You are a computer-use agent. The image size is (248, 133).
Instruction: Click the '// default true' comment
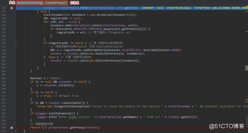click(66, 96)
